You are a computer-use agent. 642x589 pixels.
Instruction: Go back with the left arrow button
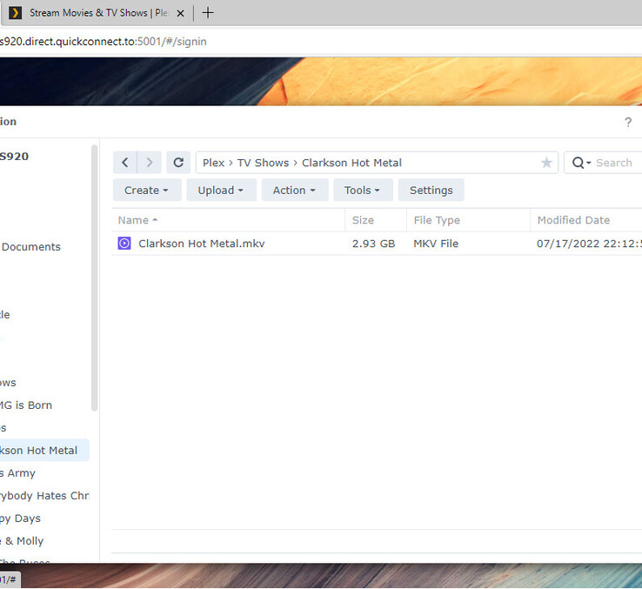click(x=125, y=163)
